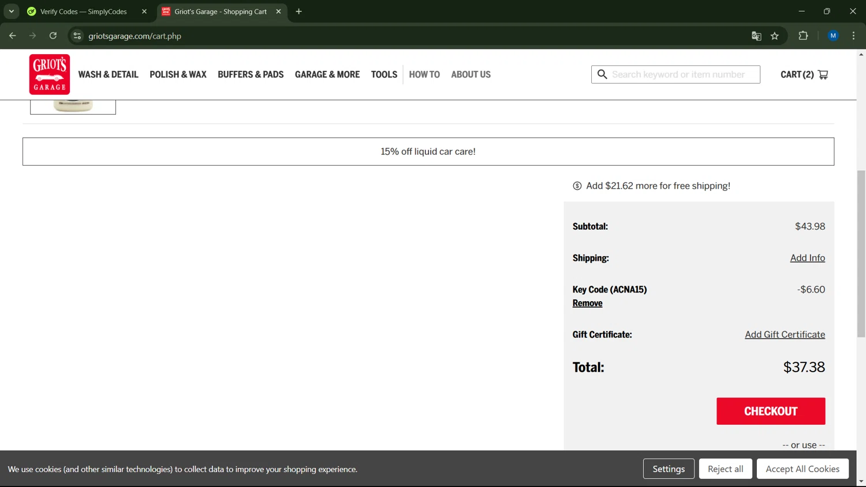Click Add Gift Certificate link

pyautogui.click(x=785, y=335)
